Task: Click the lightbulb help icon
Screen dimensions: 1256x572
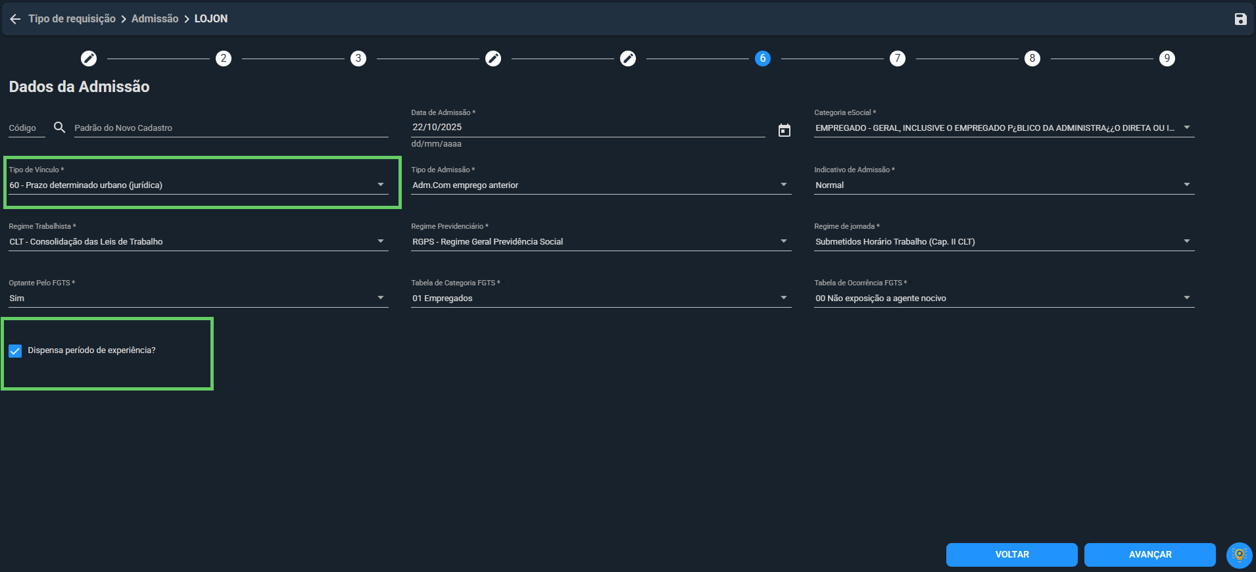Action: 1240,555
